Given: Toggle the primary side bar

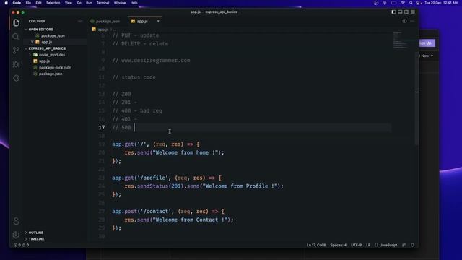Looking at the screenshot, I should [x=393, y=12].
